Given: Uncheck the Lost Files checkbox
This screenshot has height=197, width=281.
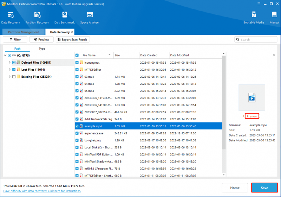Looking at the screenshot, I should point(14,70).
